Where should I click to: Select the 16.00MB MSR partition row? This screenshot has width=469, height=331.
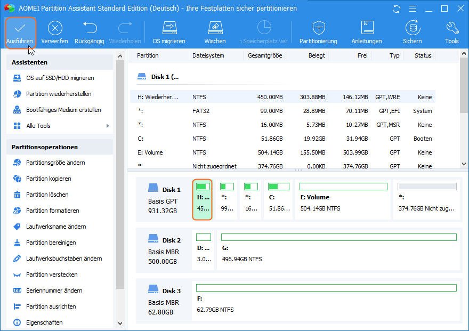coord(282,125)
